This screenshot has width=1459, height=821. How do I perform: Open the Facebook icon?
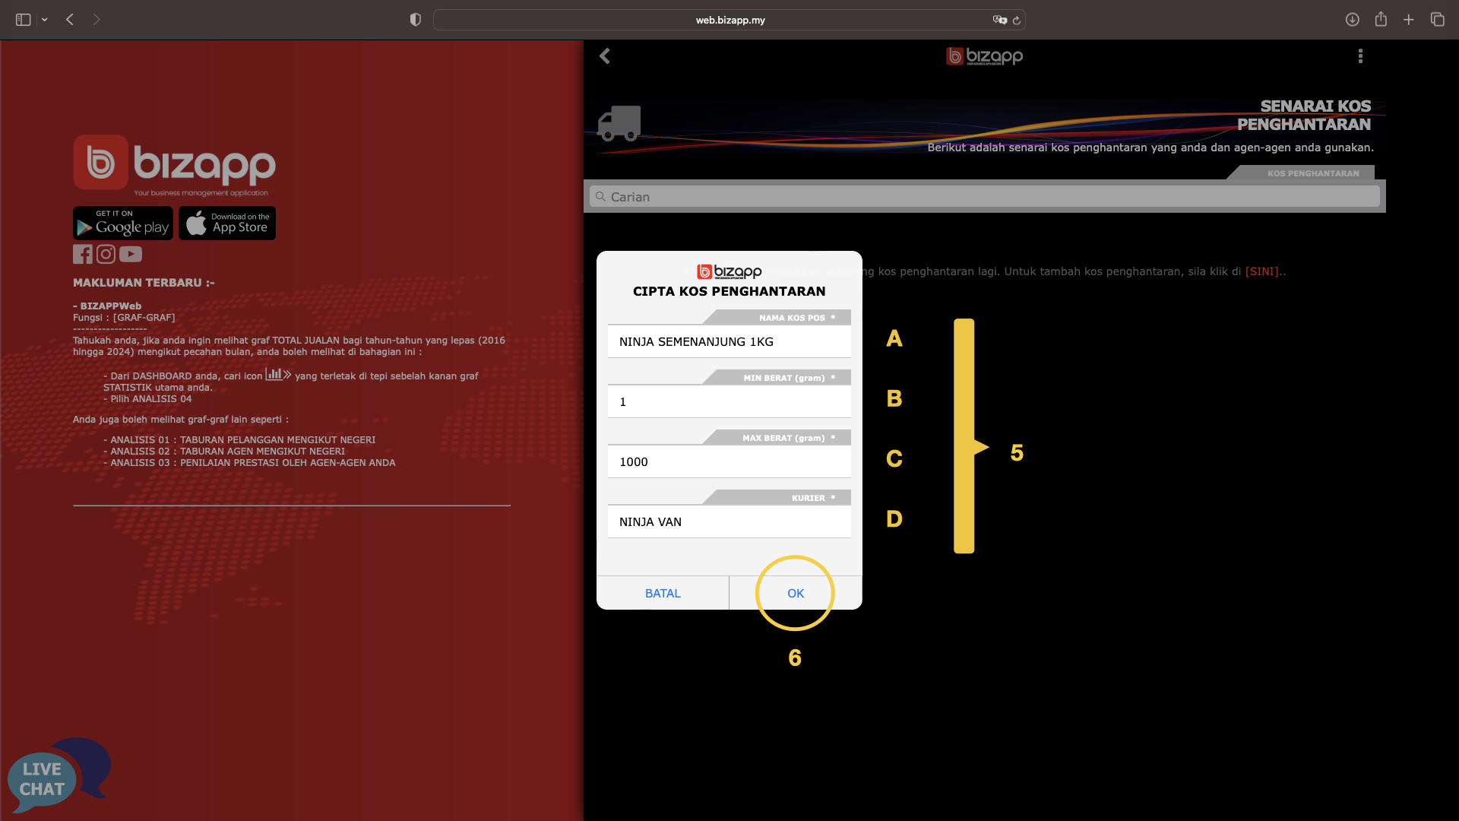(x=83, y=254)
